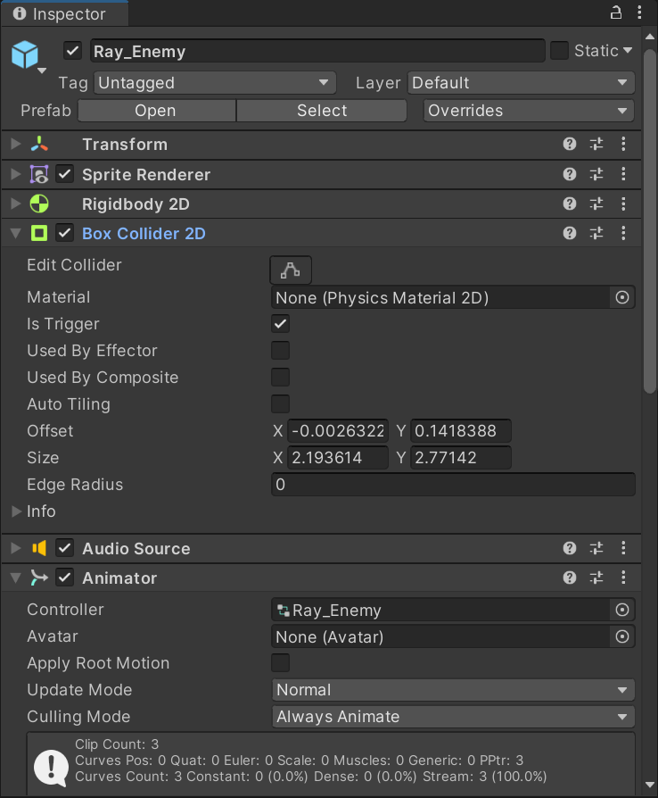Open Audio Source more options menu
The height and width of the screenshot is (798, 658).
[x=623, y=548]
